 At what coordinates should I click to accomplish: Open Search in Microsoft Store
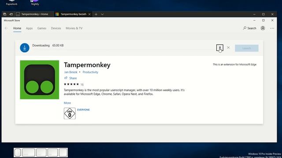click(250, 28)
